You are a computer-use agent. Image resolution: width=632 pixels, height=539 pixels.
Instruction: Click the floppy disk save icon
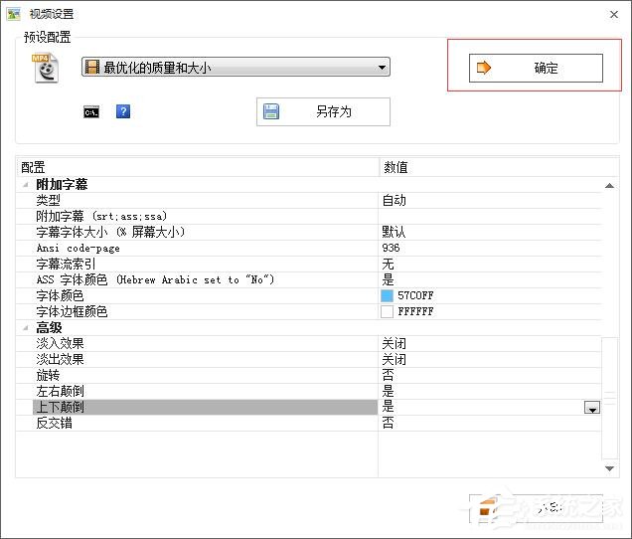272,112
